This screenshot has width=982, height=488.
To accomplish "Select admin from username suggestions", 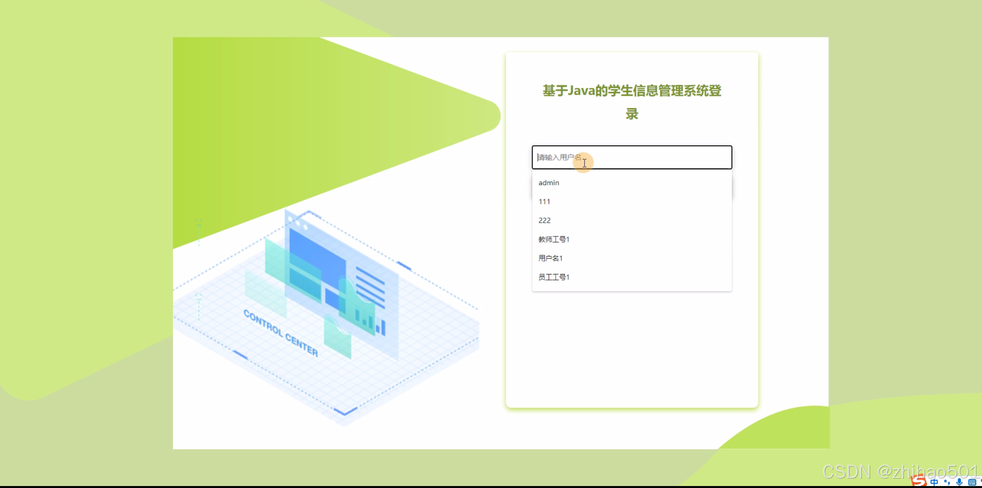I will coord(549,183).
